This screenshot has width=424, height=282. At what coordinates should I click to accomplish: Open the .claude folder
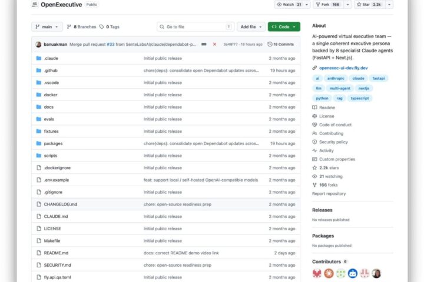51,58
